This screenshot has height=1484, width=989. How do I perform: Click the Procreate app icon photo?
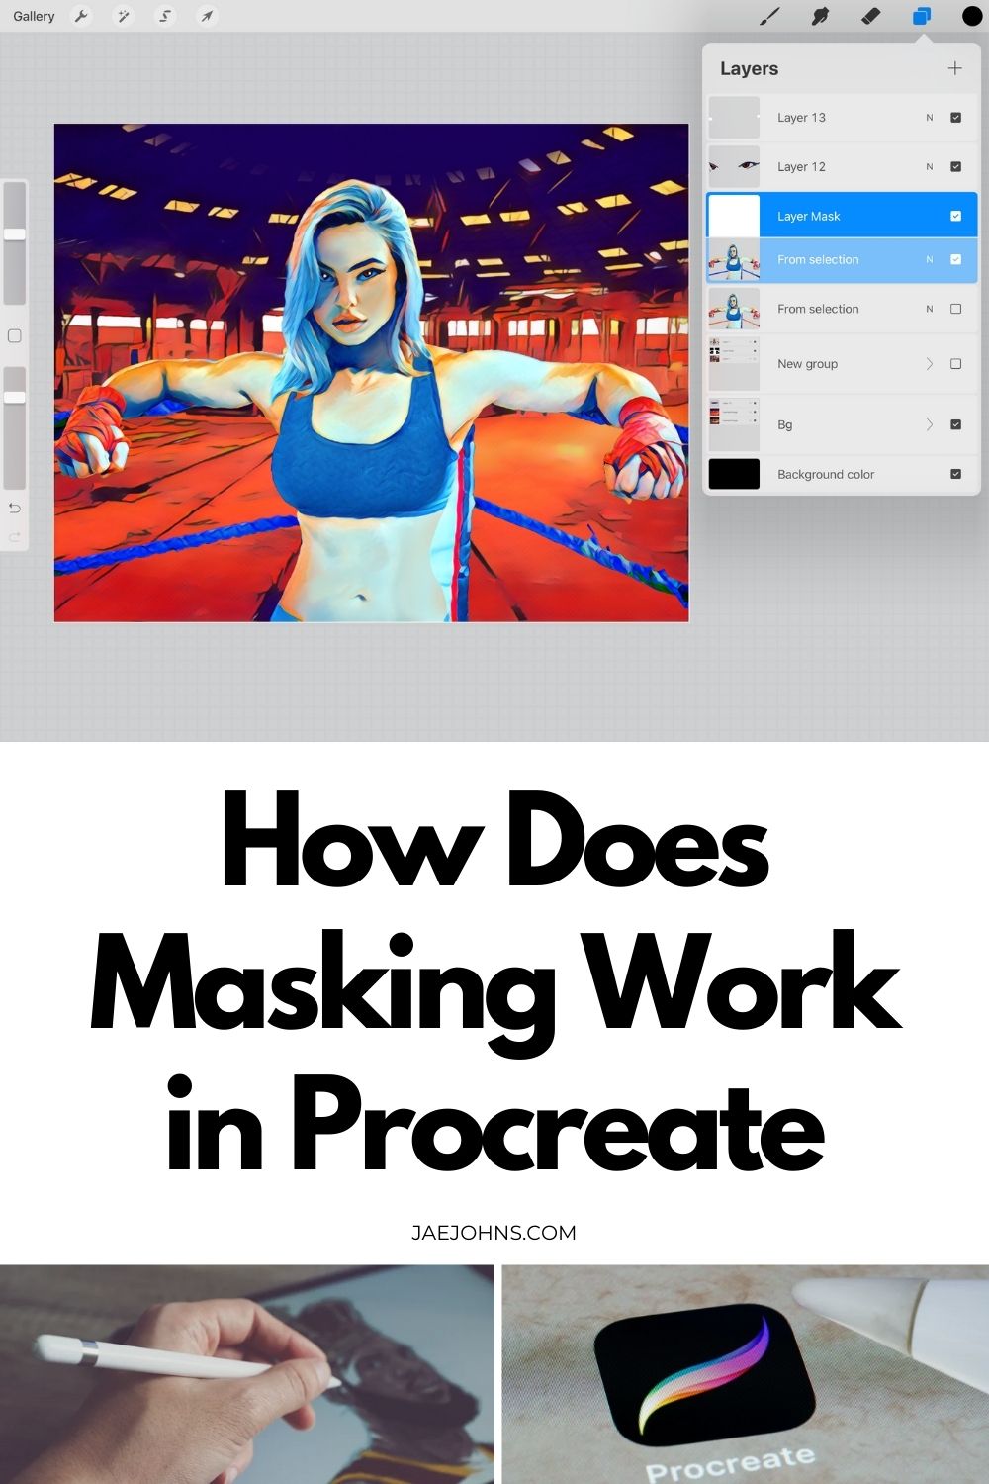(746, 1375)
